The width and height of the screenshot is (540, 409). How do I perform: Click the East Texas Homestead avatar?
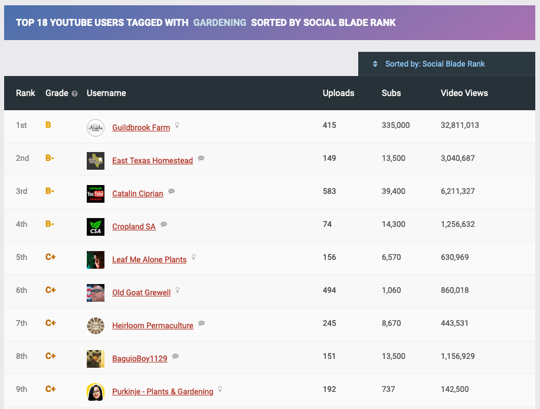click(96, 161)
